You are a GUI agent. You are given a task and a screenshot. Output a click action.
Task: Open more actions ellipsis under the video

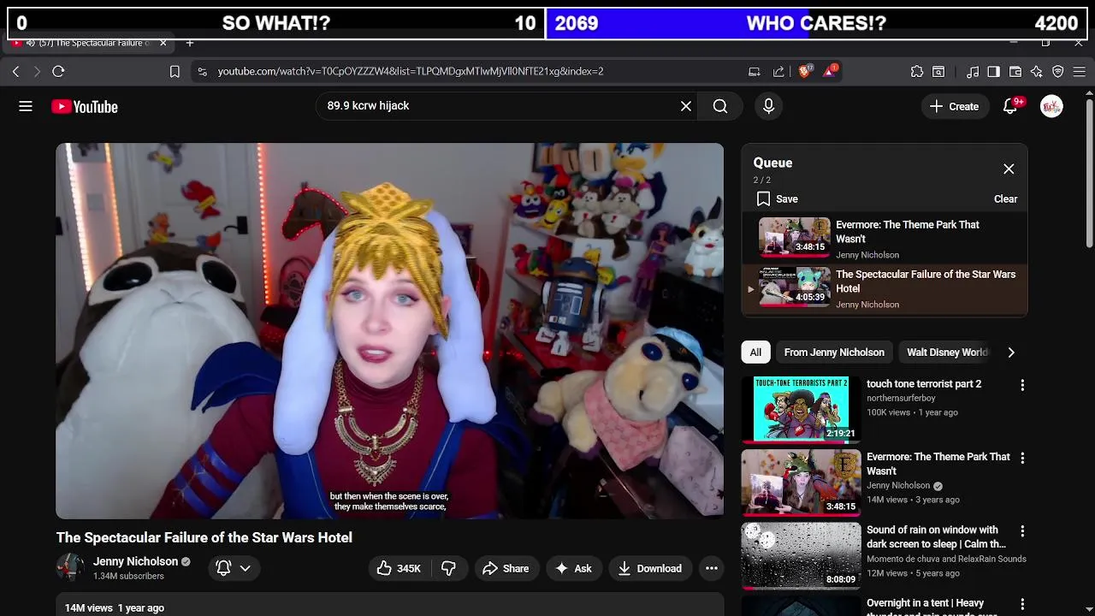coord(711,569)
